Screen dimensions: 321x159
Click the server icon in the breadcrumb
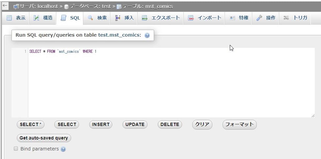16,7
